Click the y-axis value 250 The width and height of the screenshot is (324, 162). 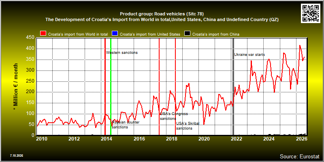tap(30, 81)
